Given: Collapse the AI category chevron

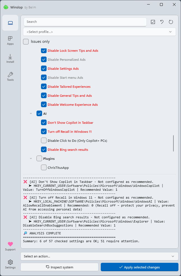Looking at the screenshot, I should 31,114.
